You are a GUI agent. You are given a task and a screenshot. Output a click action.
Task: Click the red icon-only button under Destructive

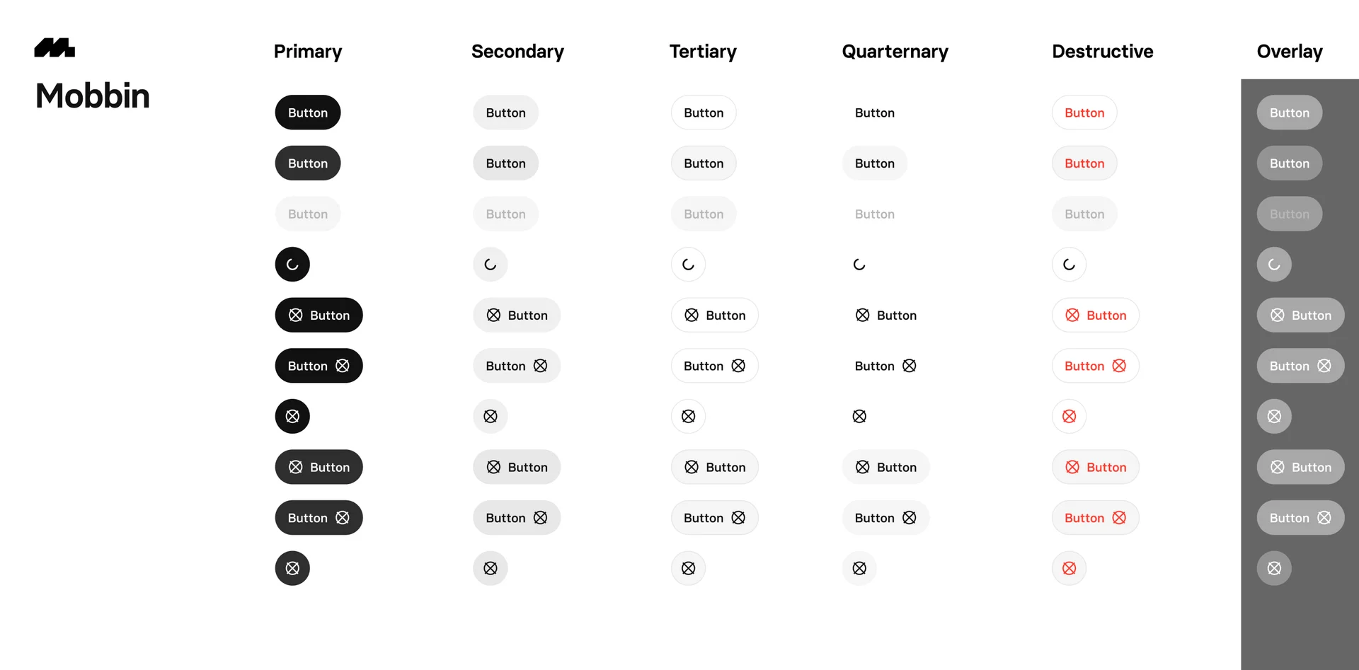(1069, 416)
